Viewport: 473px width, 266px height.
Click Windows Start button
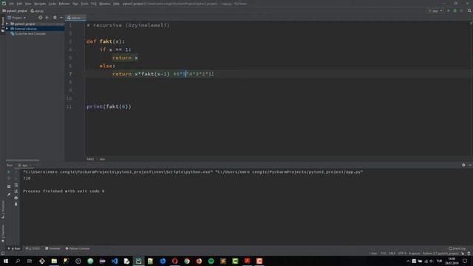(6, 261)
